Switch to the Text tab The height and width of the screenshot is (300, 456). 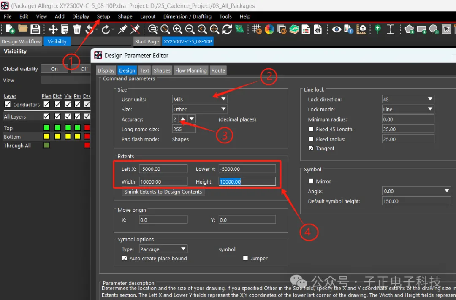click(144, 70)
